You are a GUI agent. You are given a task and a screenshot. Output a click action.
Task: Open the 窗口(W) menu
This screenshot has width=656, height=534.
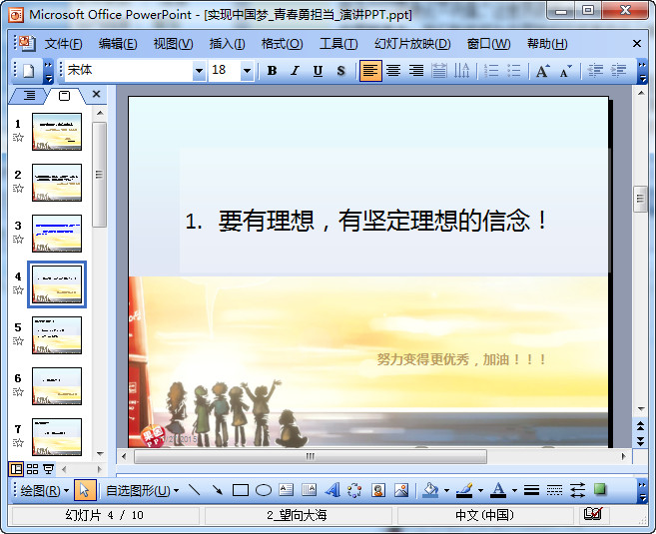pyautogui.click(x=488, y=44)
